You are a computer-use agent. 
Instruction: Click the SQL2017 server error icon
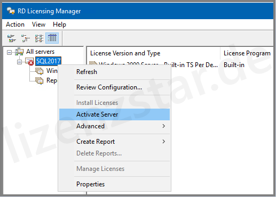click(x=29, y=61)
